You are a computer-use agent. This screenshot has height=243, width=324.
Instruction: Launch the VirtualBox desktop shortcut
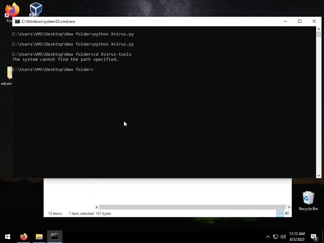coord(36,9)
